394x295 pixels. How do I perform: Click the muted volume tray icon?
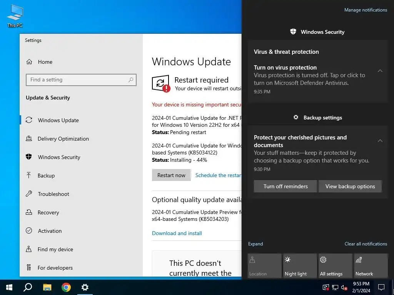(x=344, y=287)
